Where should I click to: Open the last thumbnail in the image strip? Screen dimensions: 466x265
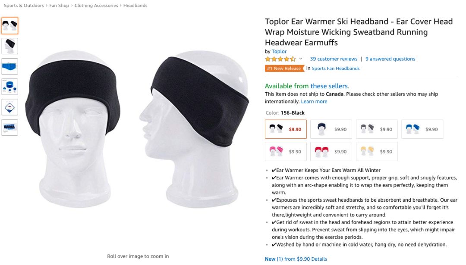10,127
